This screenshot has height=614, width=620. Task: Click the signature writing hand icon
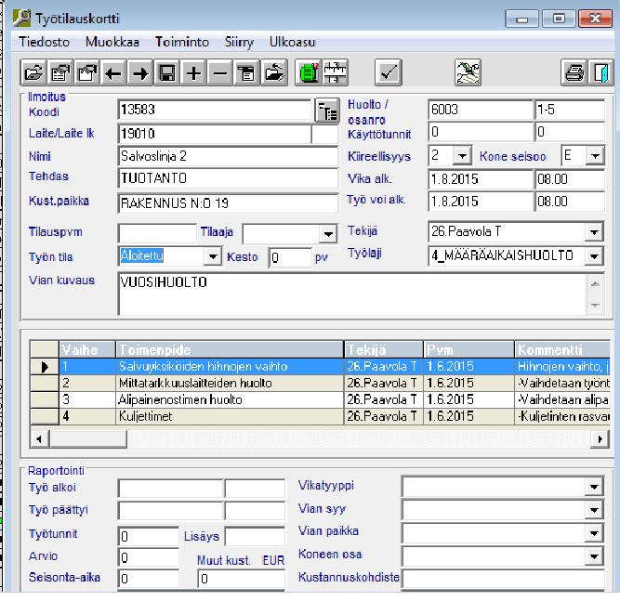coord(468,72)
